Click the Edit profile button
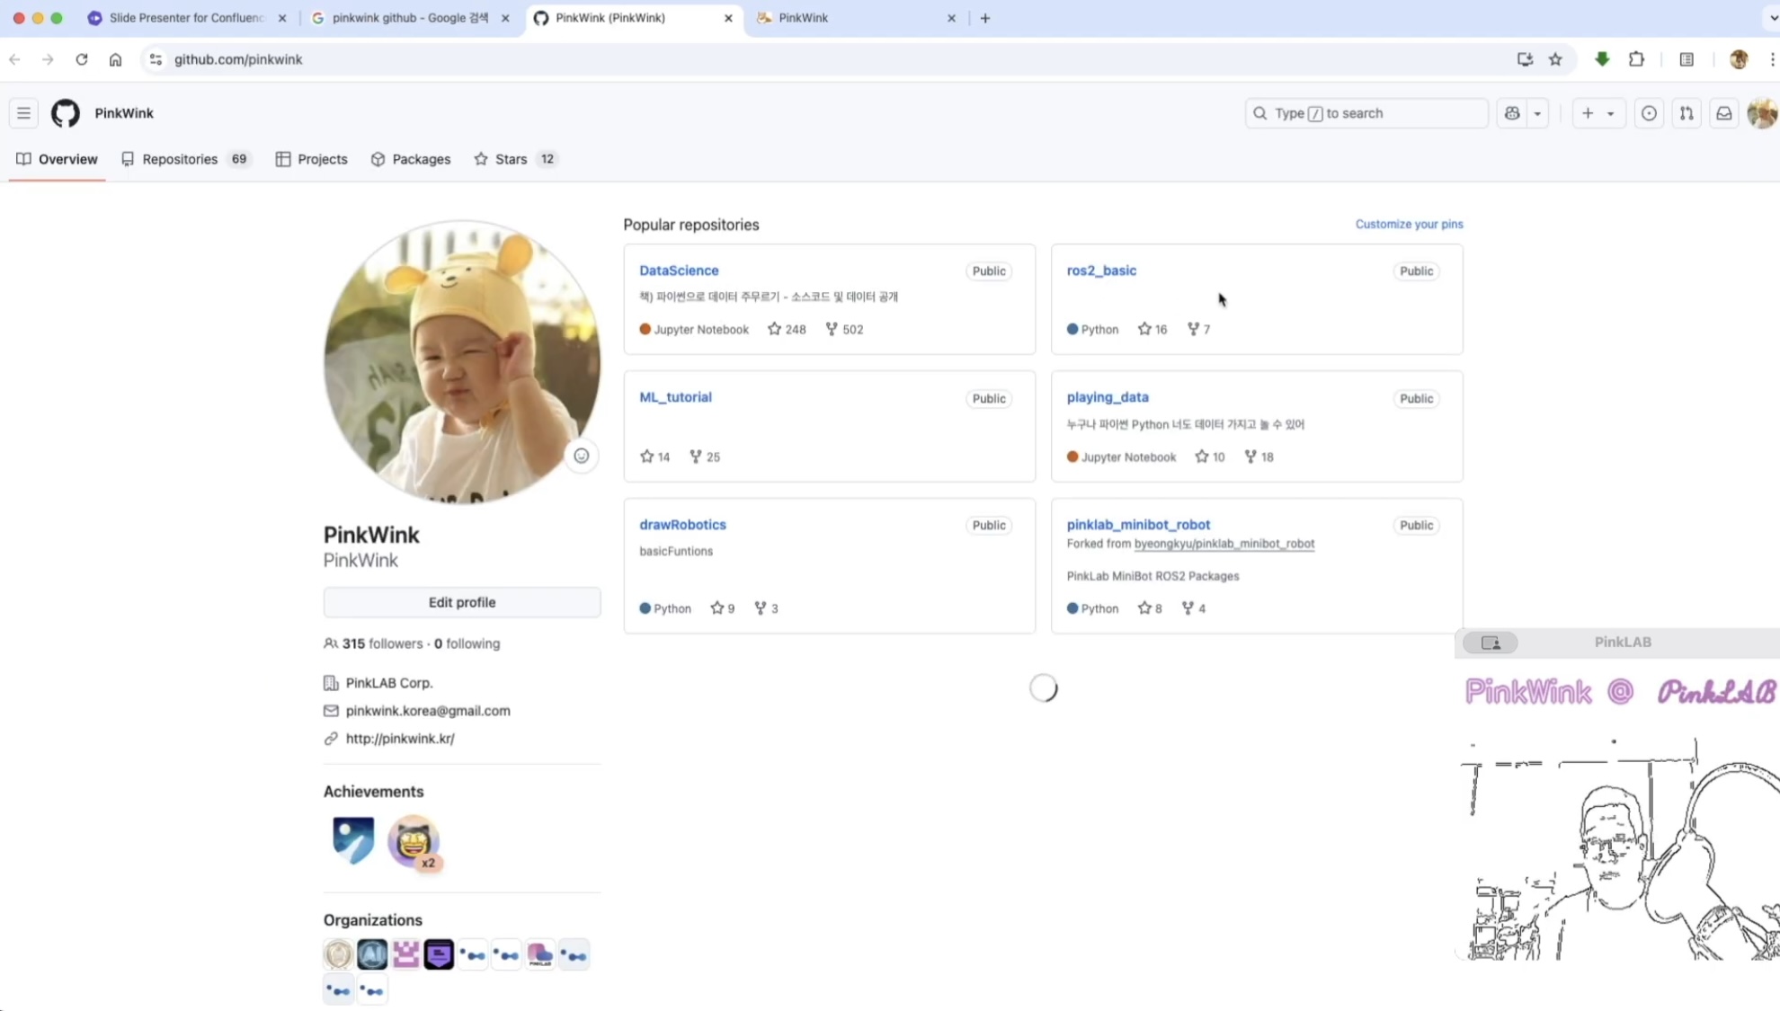1780x1011 pixels. coord(462,602)
